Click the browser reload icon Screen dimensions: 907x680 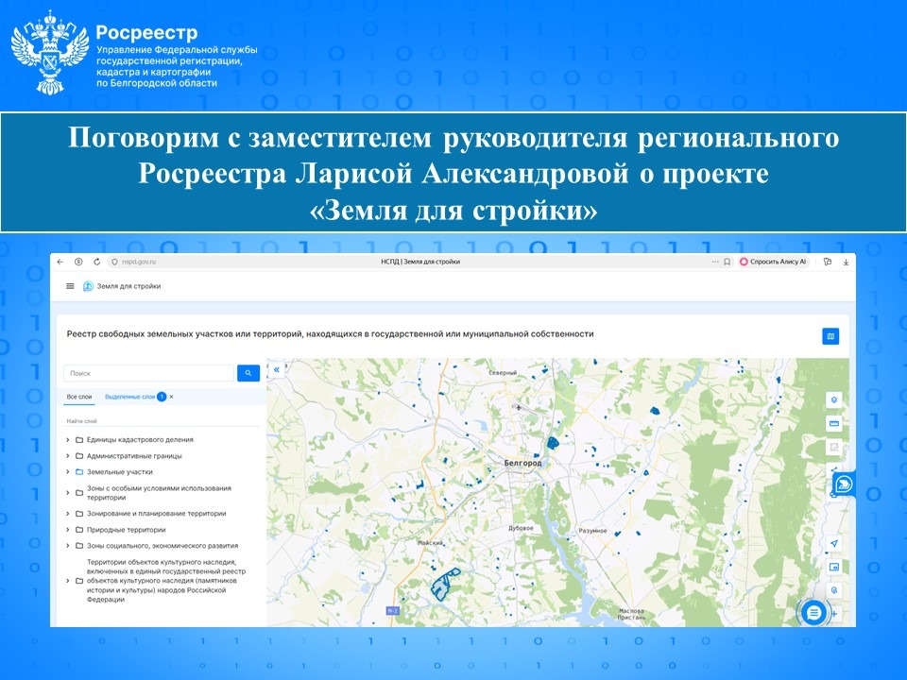[96, 262]
